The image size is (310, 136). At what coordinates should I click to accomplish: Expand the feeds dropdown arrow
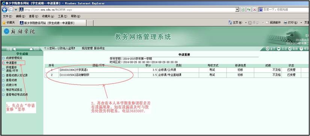[x=263, y=23]
